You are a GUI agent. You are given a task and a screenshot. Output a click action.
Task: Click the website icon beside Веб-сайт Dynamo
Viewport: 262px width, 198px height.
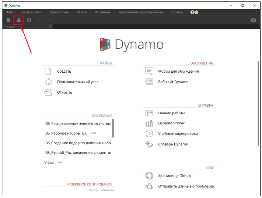149,82
